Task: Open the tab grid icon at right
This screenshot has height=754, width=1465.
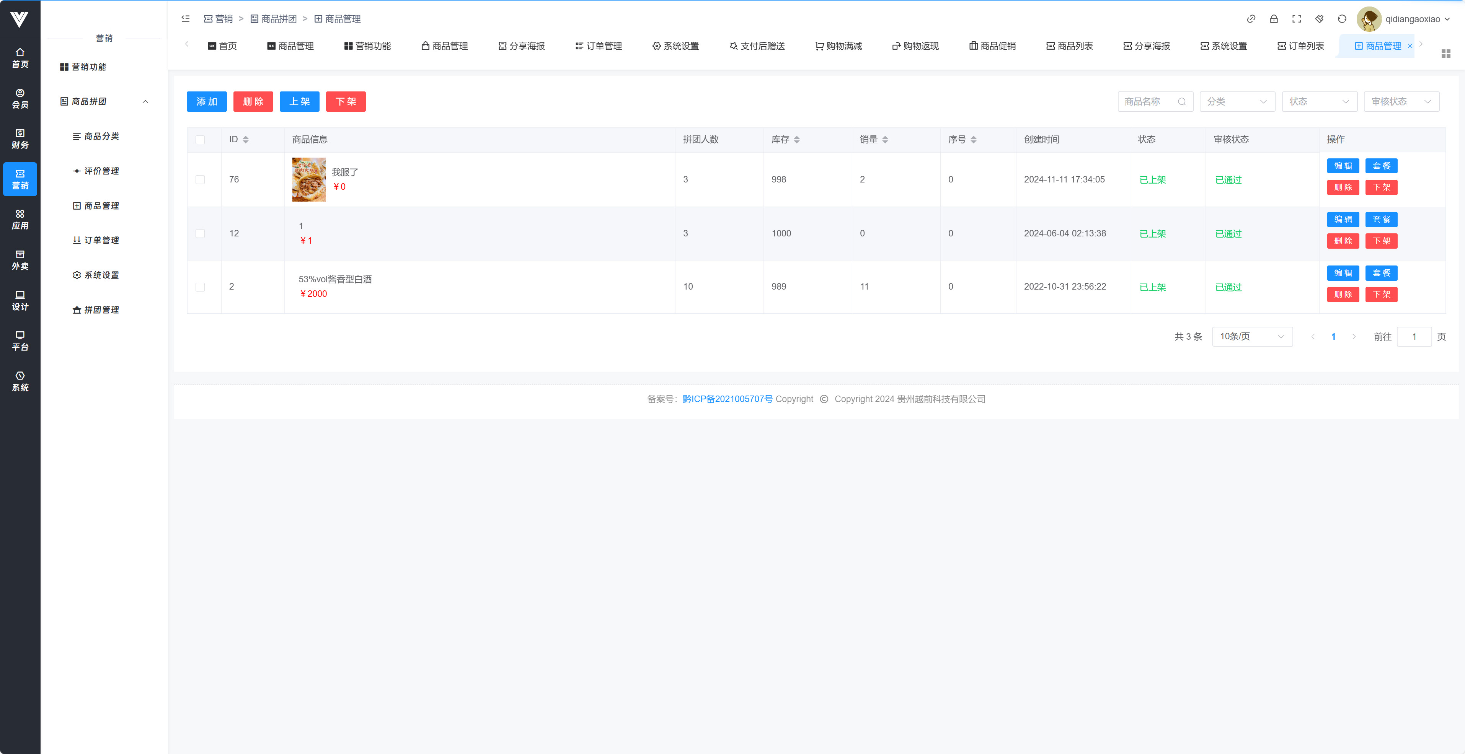Action: pyautogui.click(x=1445, y=54)
